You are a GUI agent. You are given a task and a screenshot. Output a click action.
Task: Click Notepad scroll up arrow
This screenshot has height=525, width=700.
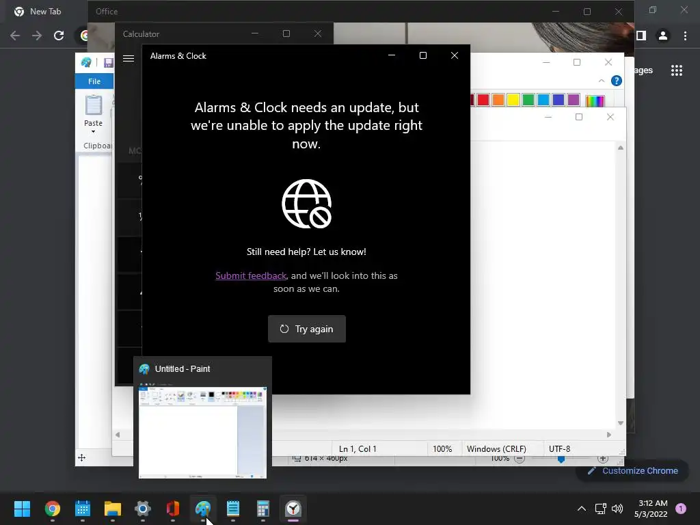click(621, 148)
